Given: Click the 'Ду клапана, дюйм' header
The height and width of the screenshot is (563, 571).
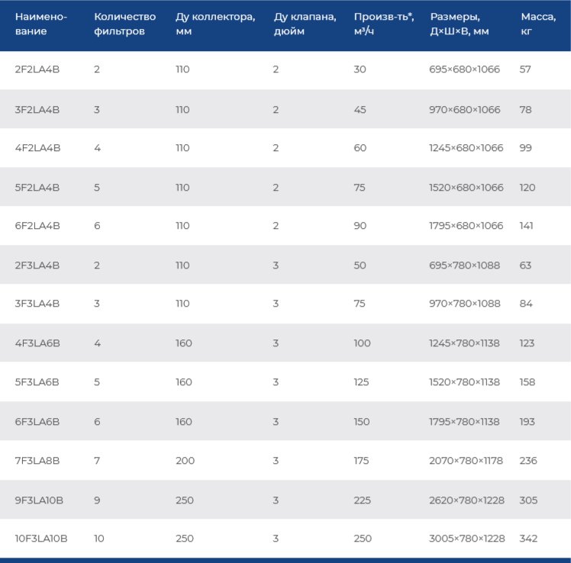Looking at the screenshot, I should point(305,24).
